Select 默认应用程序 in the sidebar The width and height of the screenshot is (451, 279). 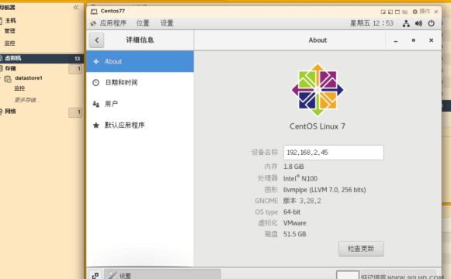pyautogui.click(x=140, y=125)
